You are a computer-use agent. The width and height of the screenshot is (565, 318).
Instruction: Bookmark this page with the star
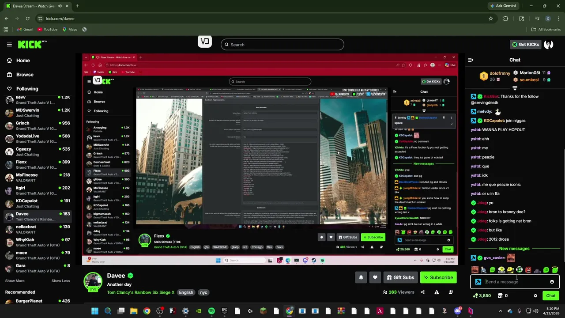[490, 19]
